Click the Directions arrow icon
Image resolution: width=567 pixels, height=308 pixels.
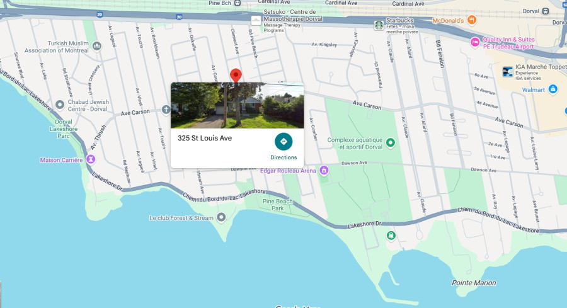283,142
